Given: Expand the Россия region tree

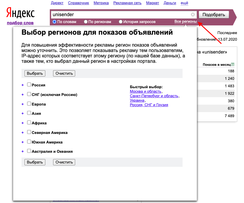Looking at the screenshot, I should pos(23,85).
